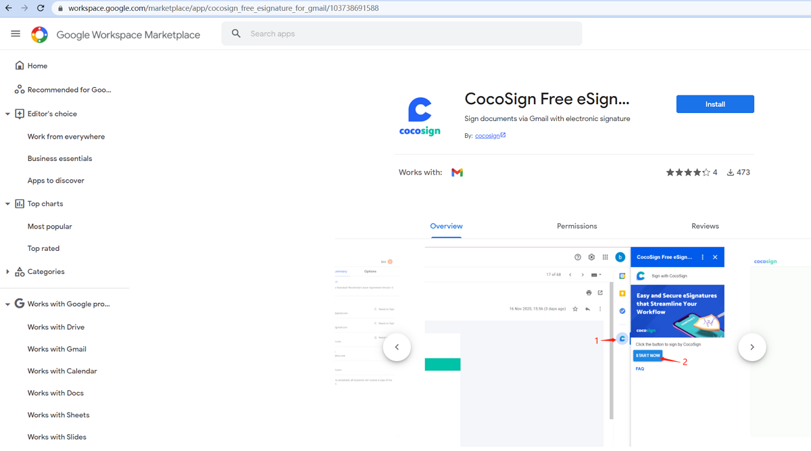The width and height of the screenshot is (811, 451).
Task: Click the help question icon in screenshot
Action: [x=578, y=257]
